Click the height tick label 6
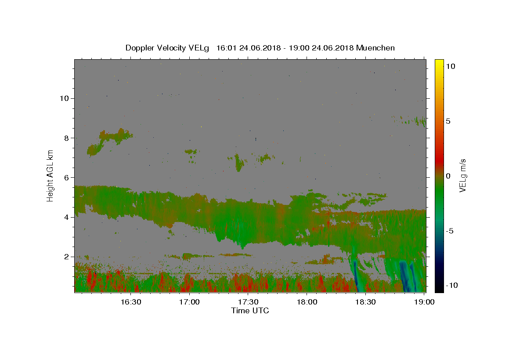This screenshot has width=527, height=351. point(67,177)
